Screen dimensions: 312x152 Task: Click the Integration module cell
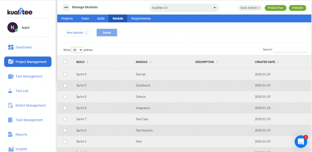point(143,108)
